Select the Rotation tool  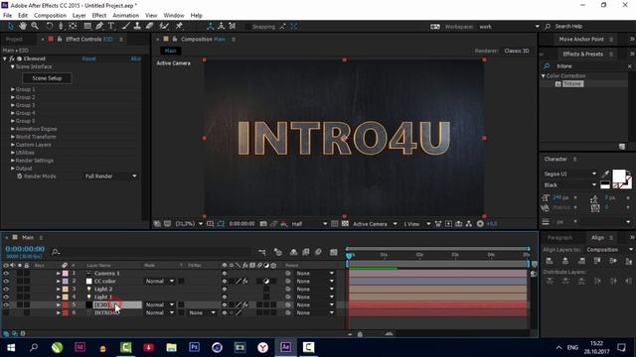click(x=49, y=27)
